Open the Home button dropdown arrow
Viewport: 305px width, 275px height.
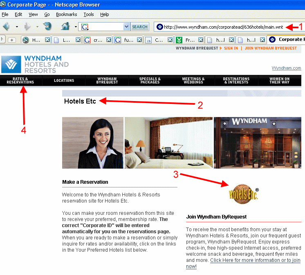pyautogui.click(x=76, y=27)
